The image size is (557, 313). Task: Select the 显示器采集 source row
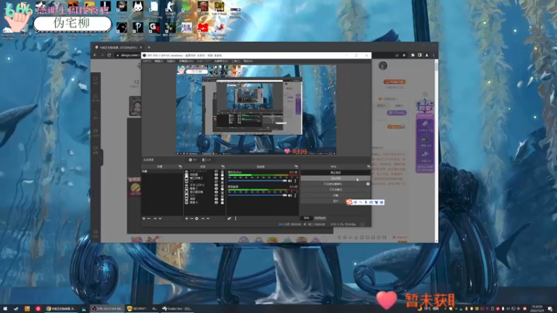(205, 192)
